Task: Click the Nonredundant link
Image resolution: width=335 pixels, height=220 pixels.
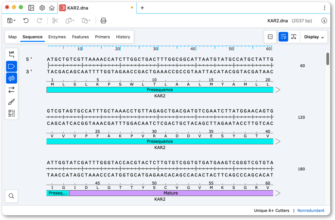Action: tap(311, 211)
